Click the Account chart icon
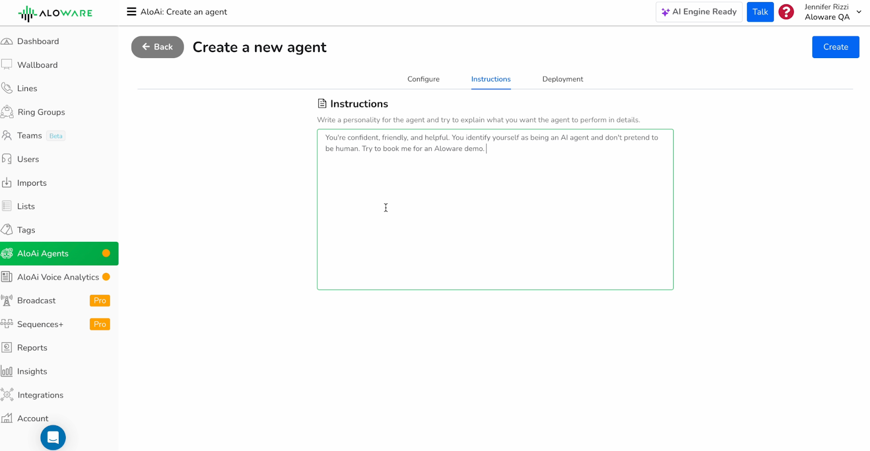Screen dimensions: 870x451 (x=7, y=418)
